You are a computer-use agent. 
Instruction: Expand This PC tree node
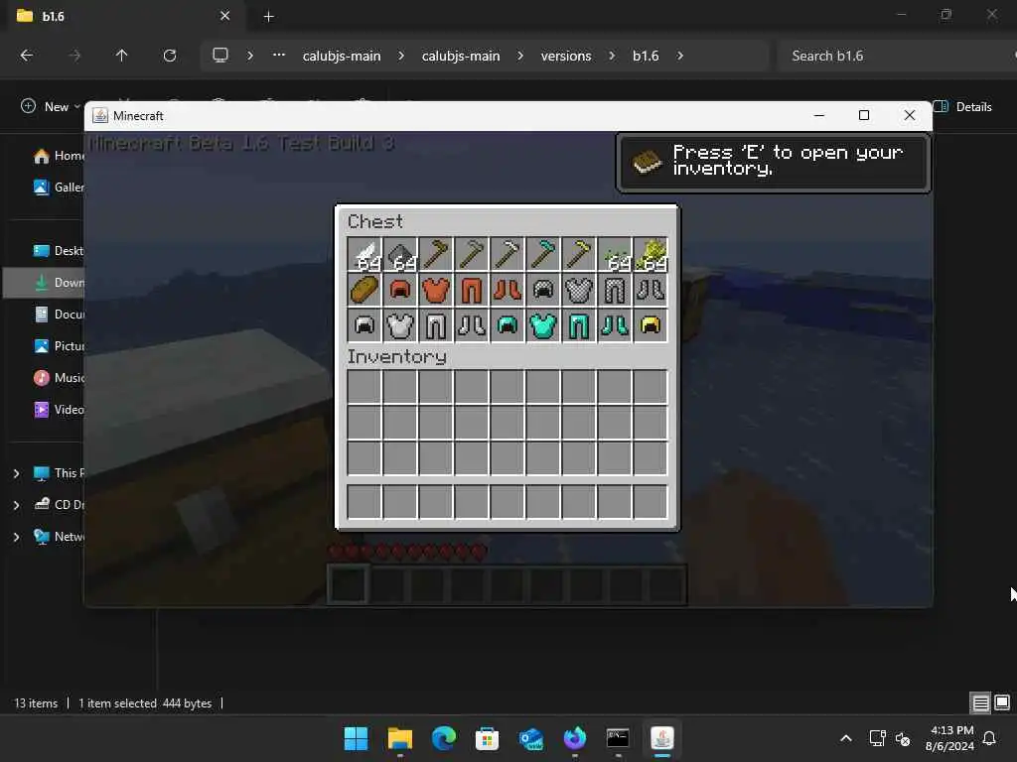coord(16,473)
